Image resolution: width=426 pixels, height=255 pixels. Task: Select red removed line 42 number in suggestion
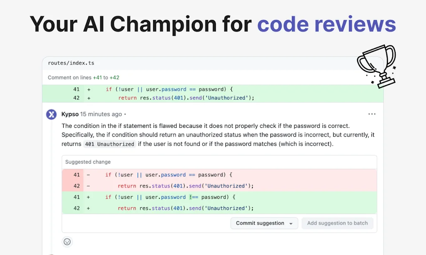(x=77, y=186)
